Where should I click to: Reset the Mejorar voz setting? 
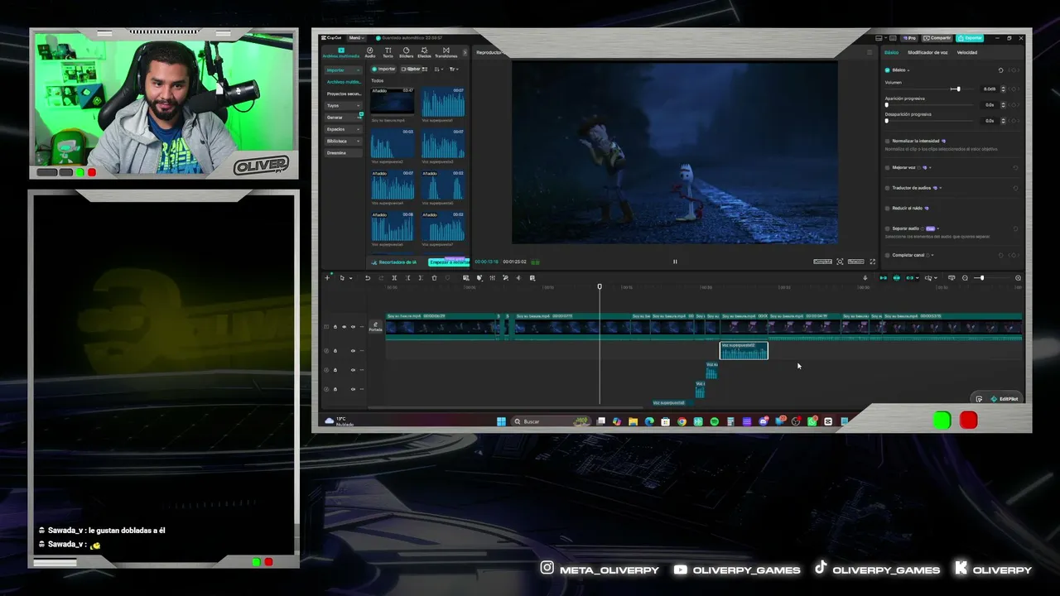[1016, 167]
